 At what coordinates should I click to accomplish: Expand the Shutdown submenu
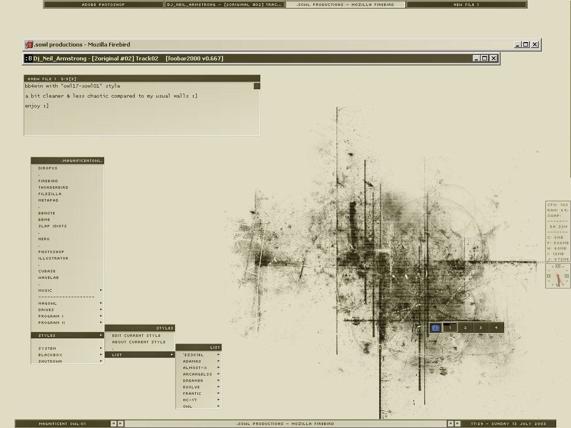(67, 362)
